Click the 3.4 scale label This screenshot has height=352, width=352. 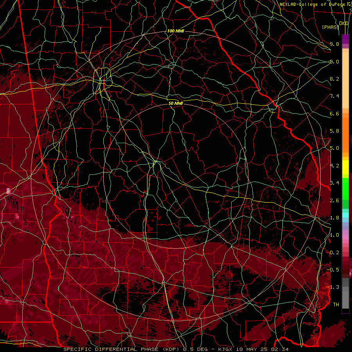point(334,183)
